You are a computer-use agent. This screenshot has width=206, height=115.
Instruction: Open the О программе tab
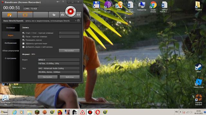11,58
